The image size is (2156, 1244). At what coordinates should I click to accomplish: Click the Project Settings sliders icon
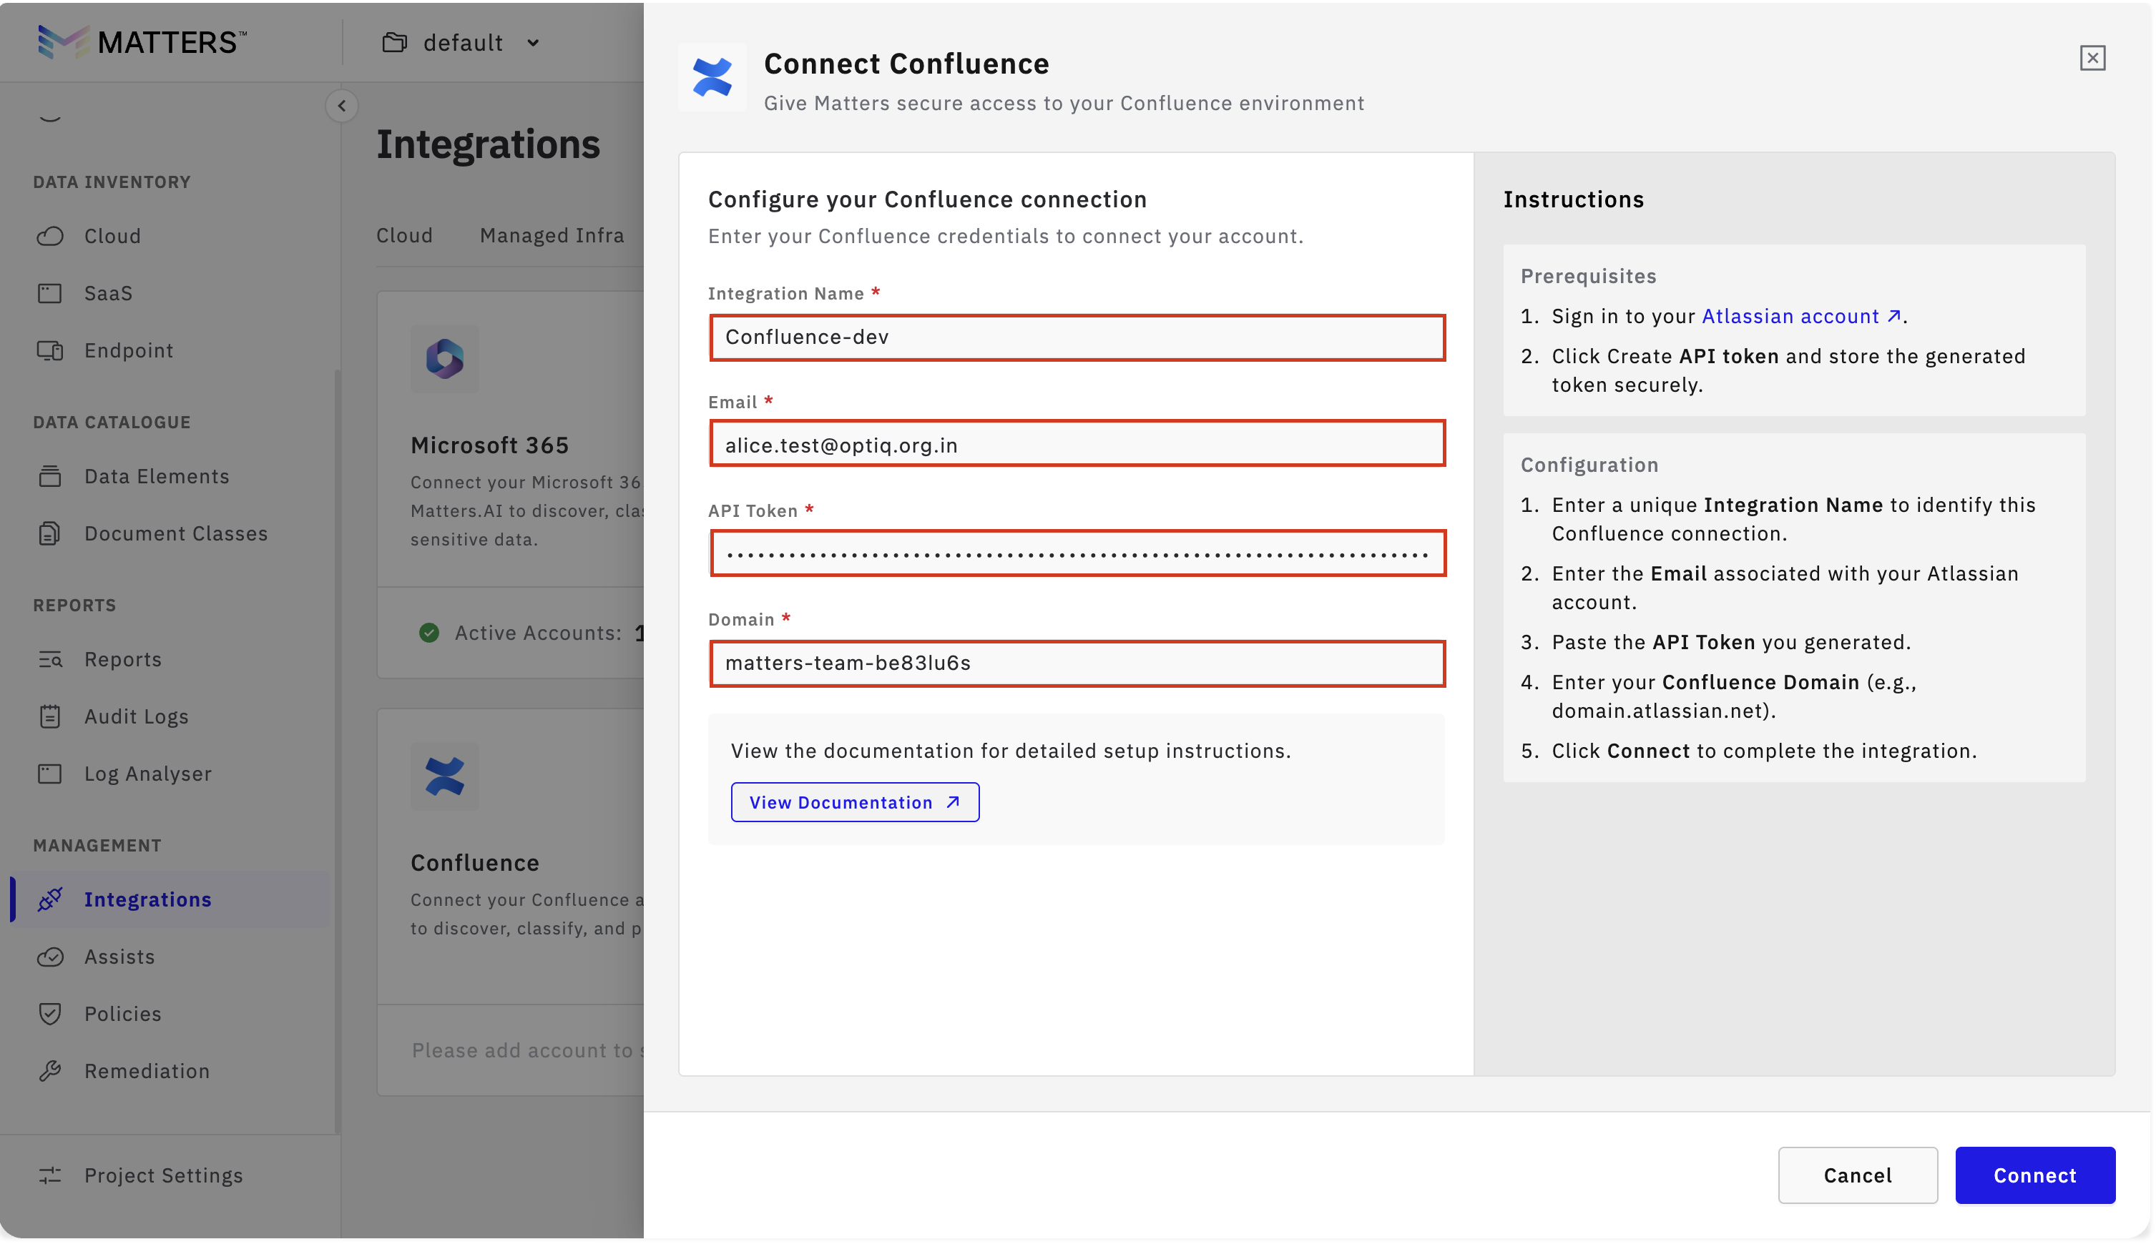pyautogui.click(x=51, y=1175)
